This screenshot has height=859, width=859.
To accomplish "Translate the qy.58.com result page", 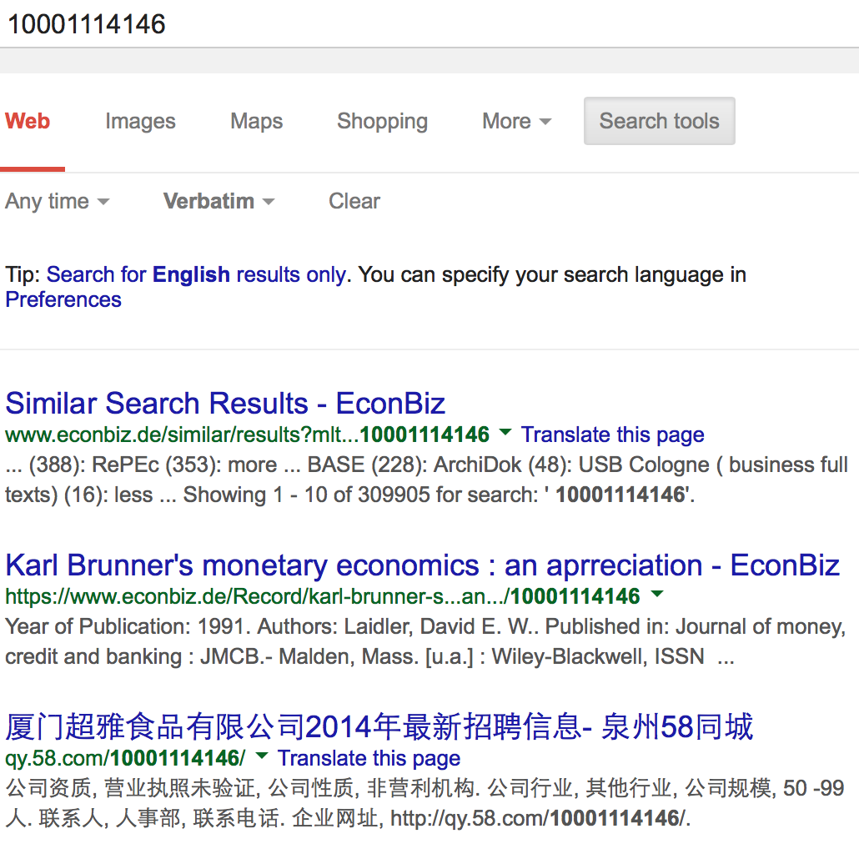I will [x=369, y=759].
